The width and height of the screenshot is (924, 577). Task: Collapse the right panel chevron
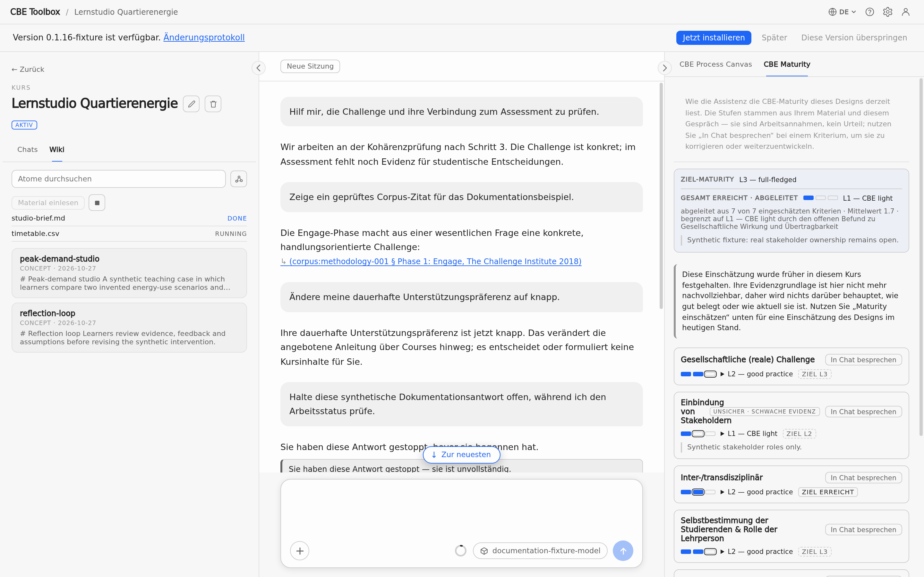coord(664,68)
